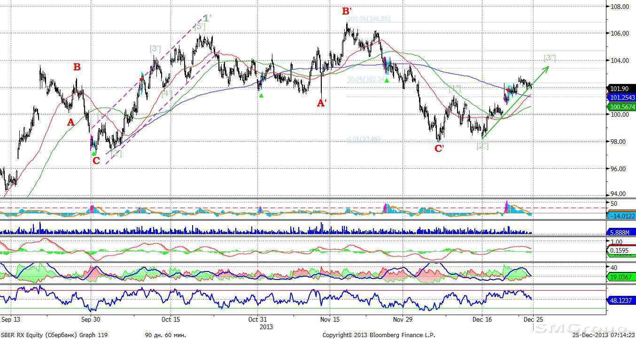Viewport: 636px width, 339px height.
Task: Click the -14.0122 oscillator value tag
Action: coord(620,216)
